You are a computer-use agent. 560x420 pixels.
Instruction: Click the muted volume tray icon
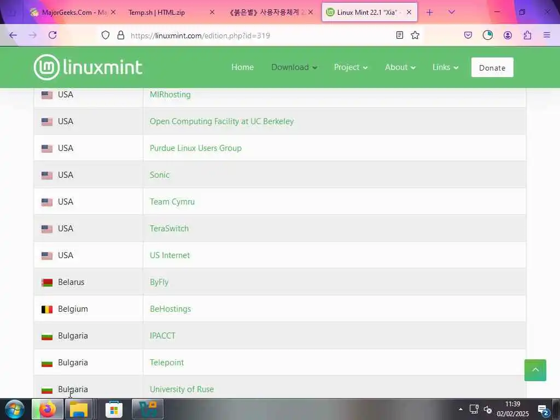[488, 409]
